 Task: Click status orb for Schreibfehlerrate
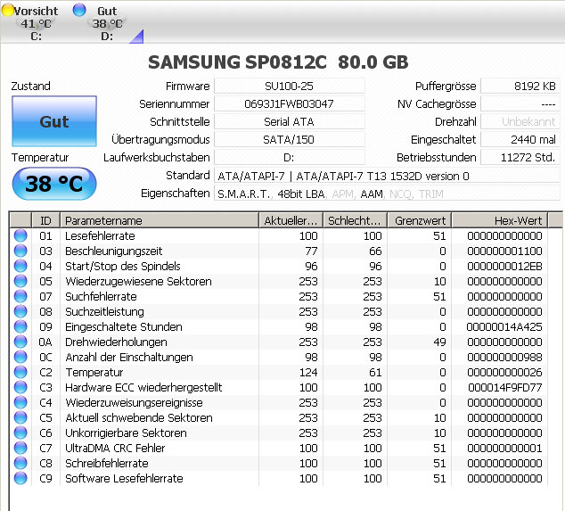[x=20, y=463]
